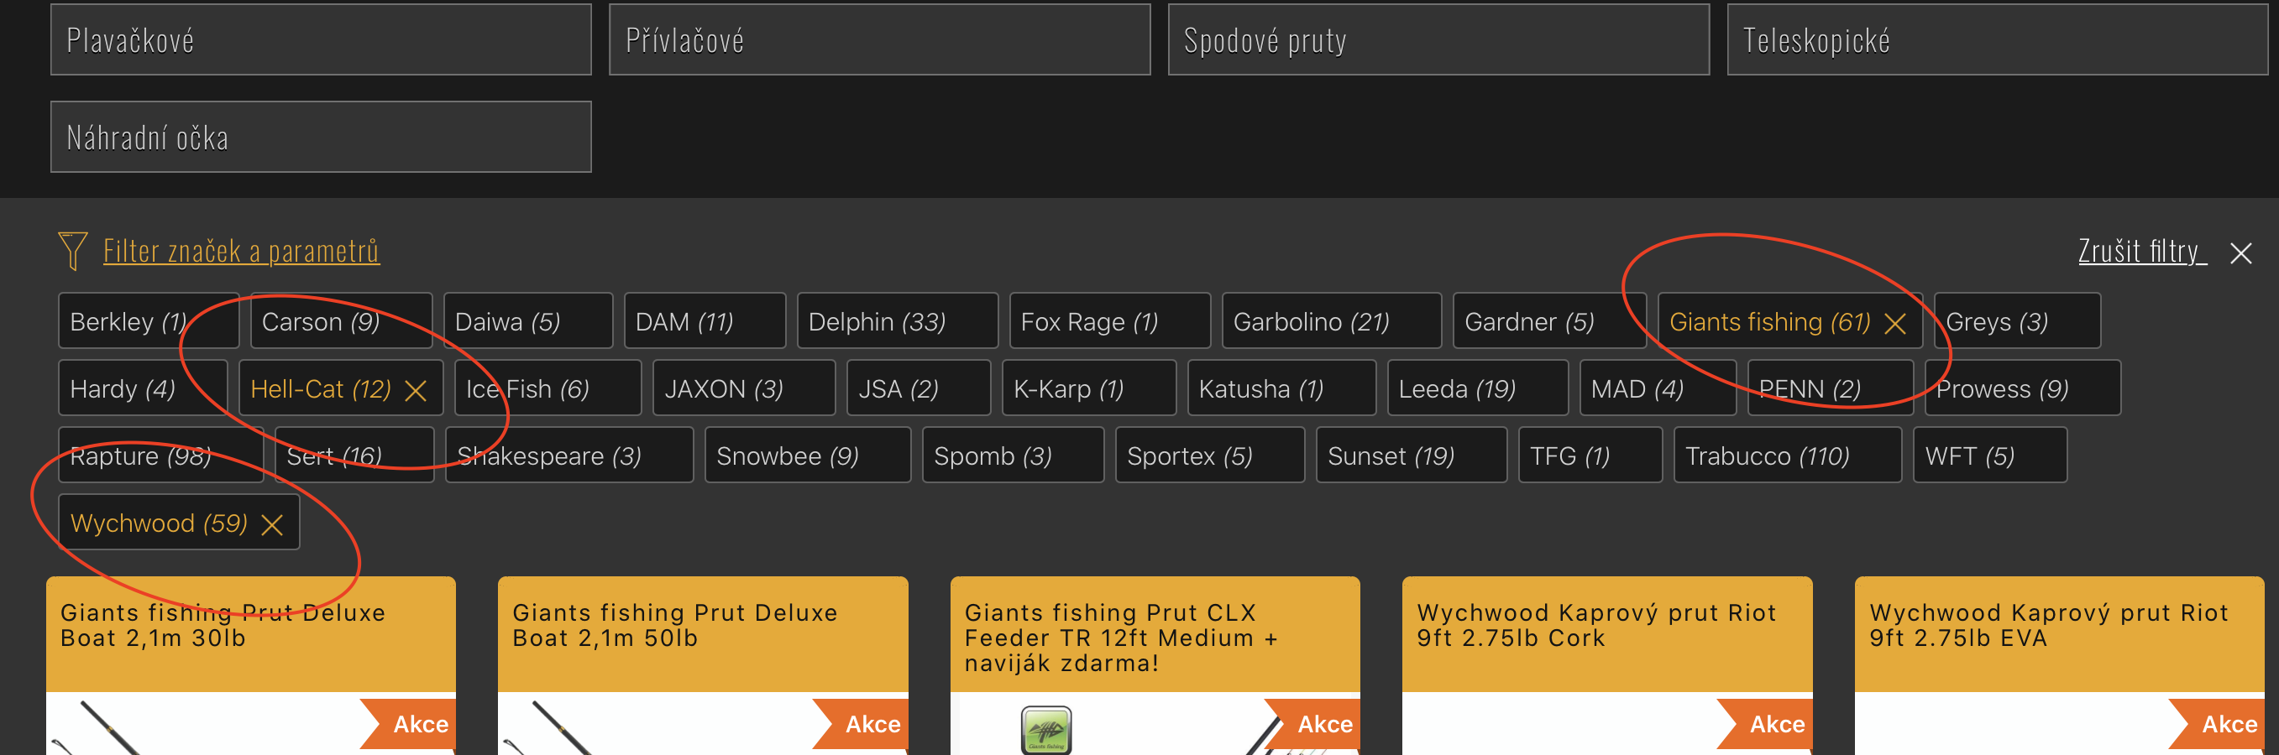Enable the WFT (5) brand filter

(x=1989, y=456)
